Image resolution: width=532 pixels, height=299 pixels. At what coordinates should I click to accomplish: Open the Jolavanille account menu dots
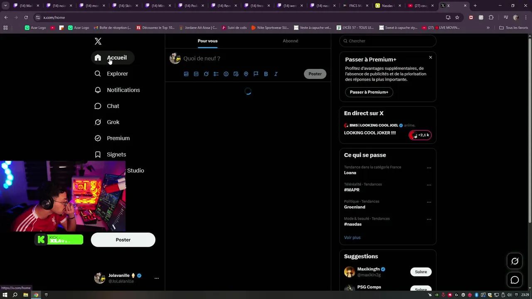point(157,278)
